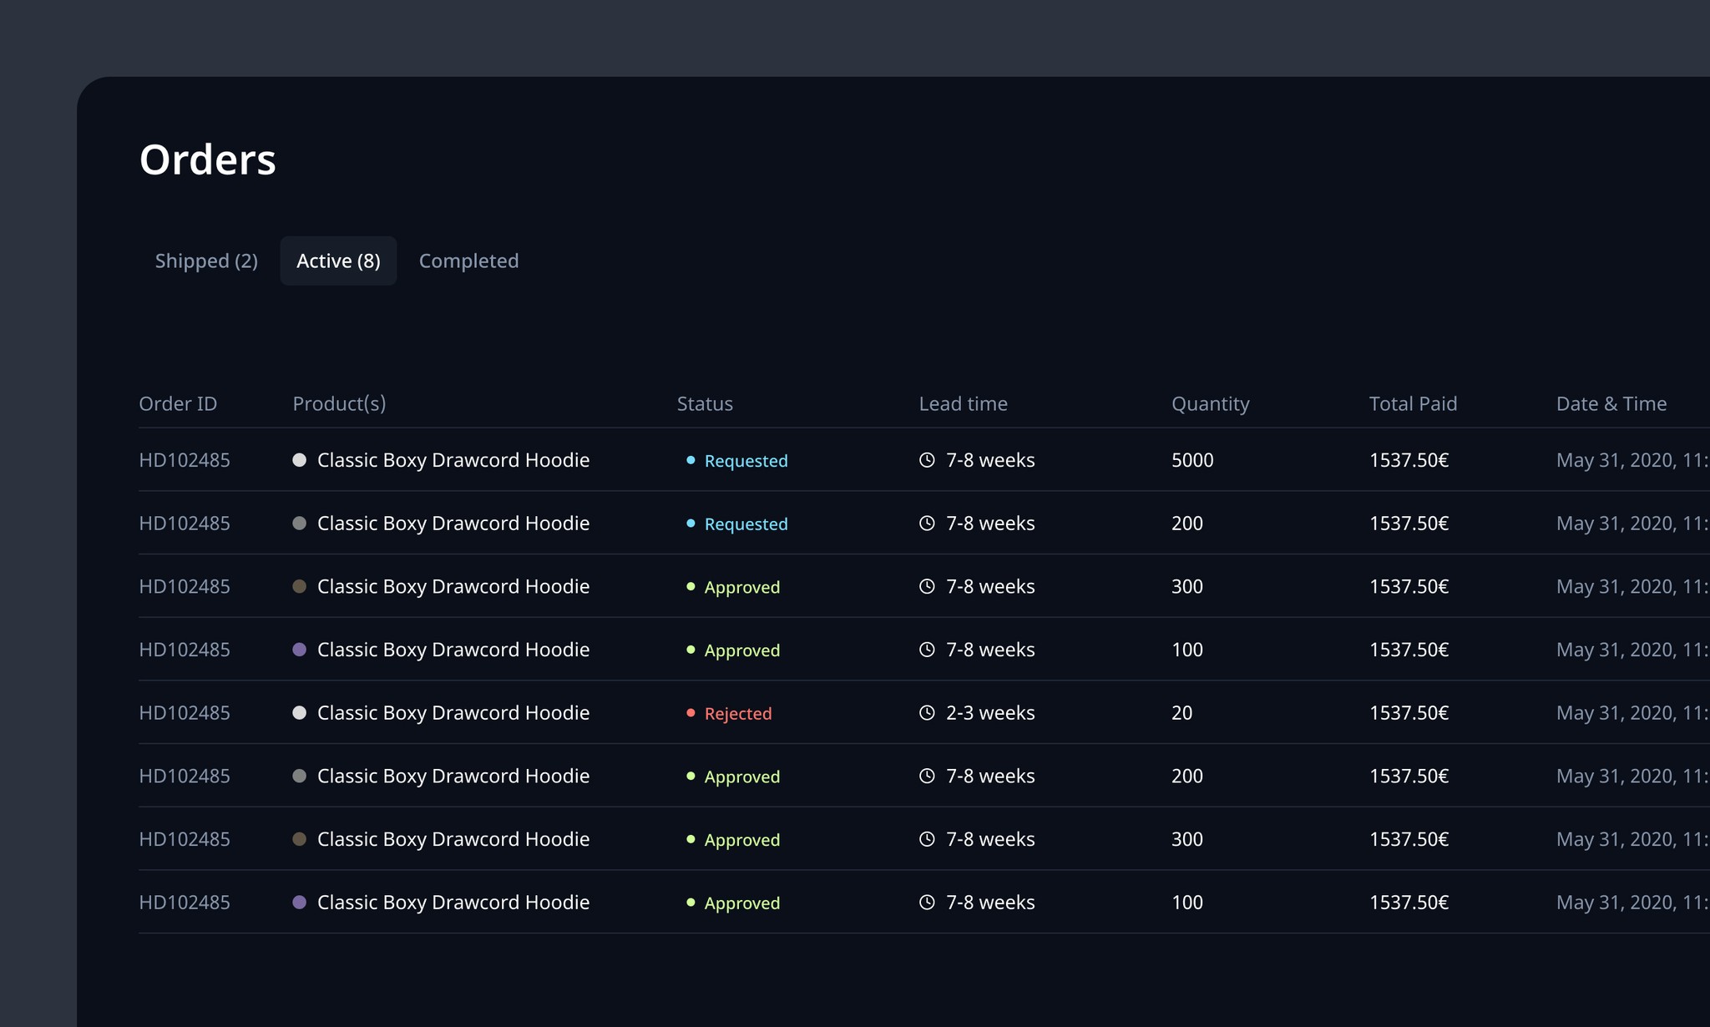Click the white color dot in first order row

[x=300, y=460]
